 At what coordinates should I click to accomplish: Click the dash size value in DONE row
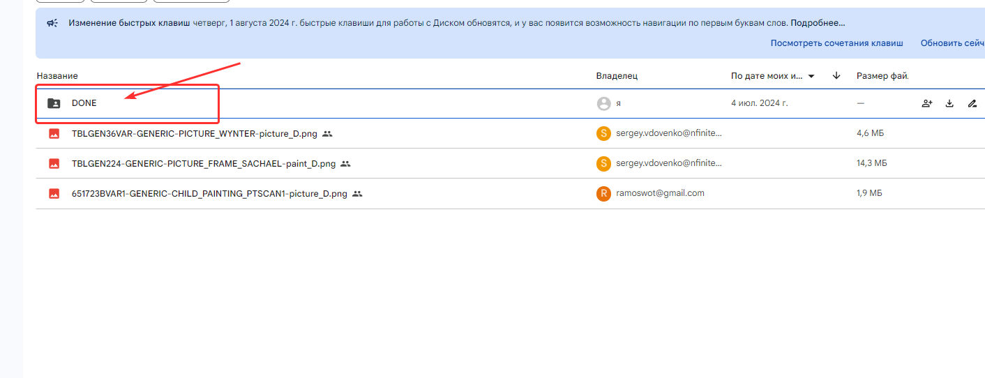pyautogui.click(x=861, y=103)
